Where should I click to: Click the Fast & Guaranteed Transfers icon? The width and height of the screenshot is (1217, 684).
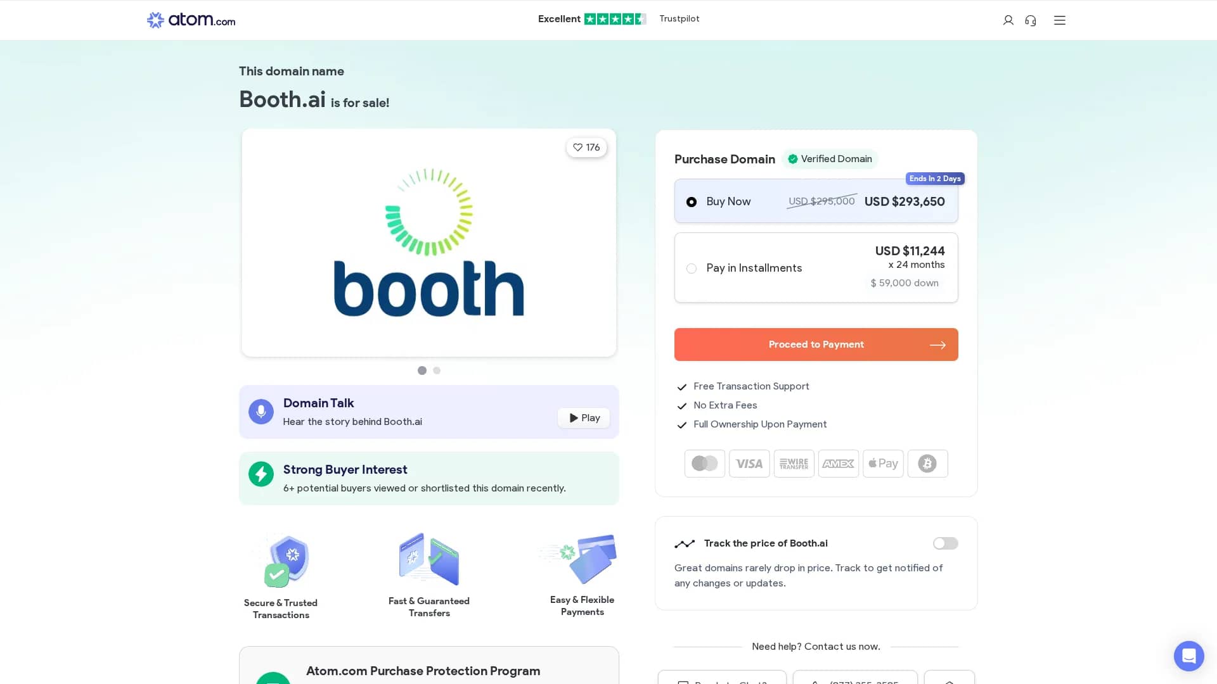tap(429, 559)
